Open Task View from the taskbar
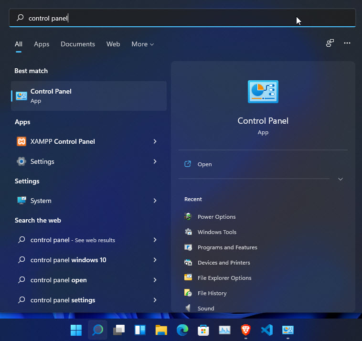 [x=119, y=330]
